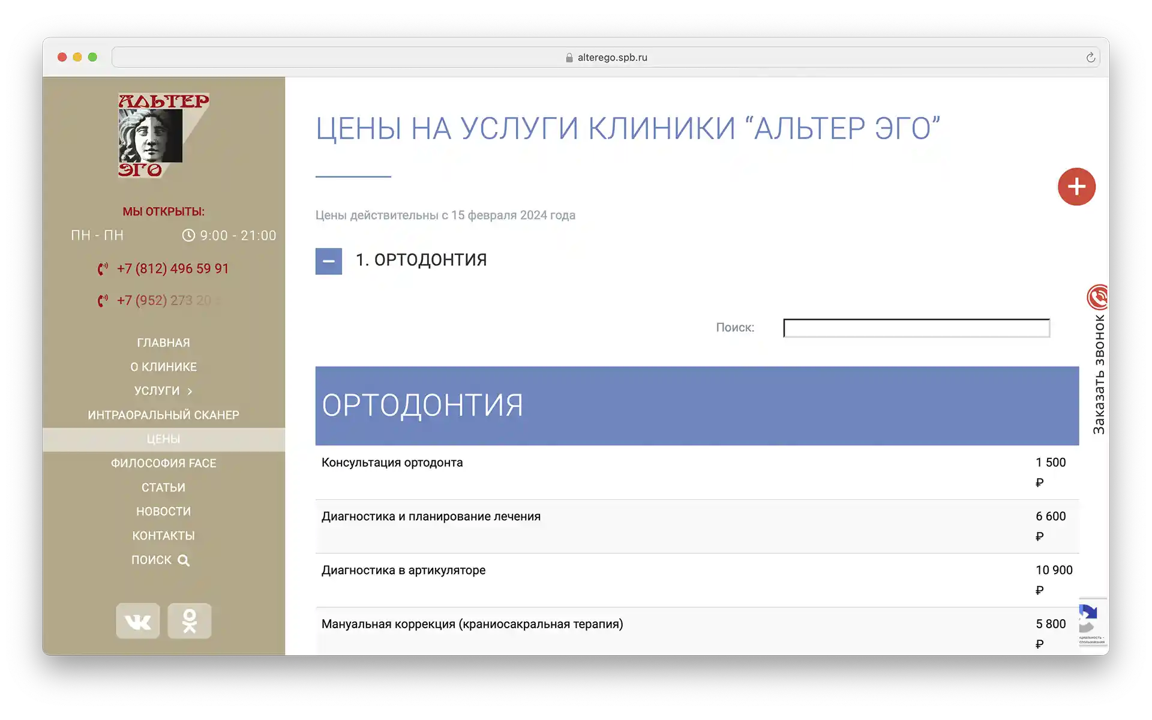The width and height of the screenshot is (1152, 720).
Task: Click price 1 500 ₽
Action: (1051, 472)
